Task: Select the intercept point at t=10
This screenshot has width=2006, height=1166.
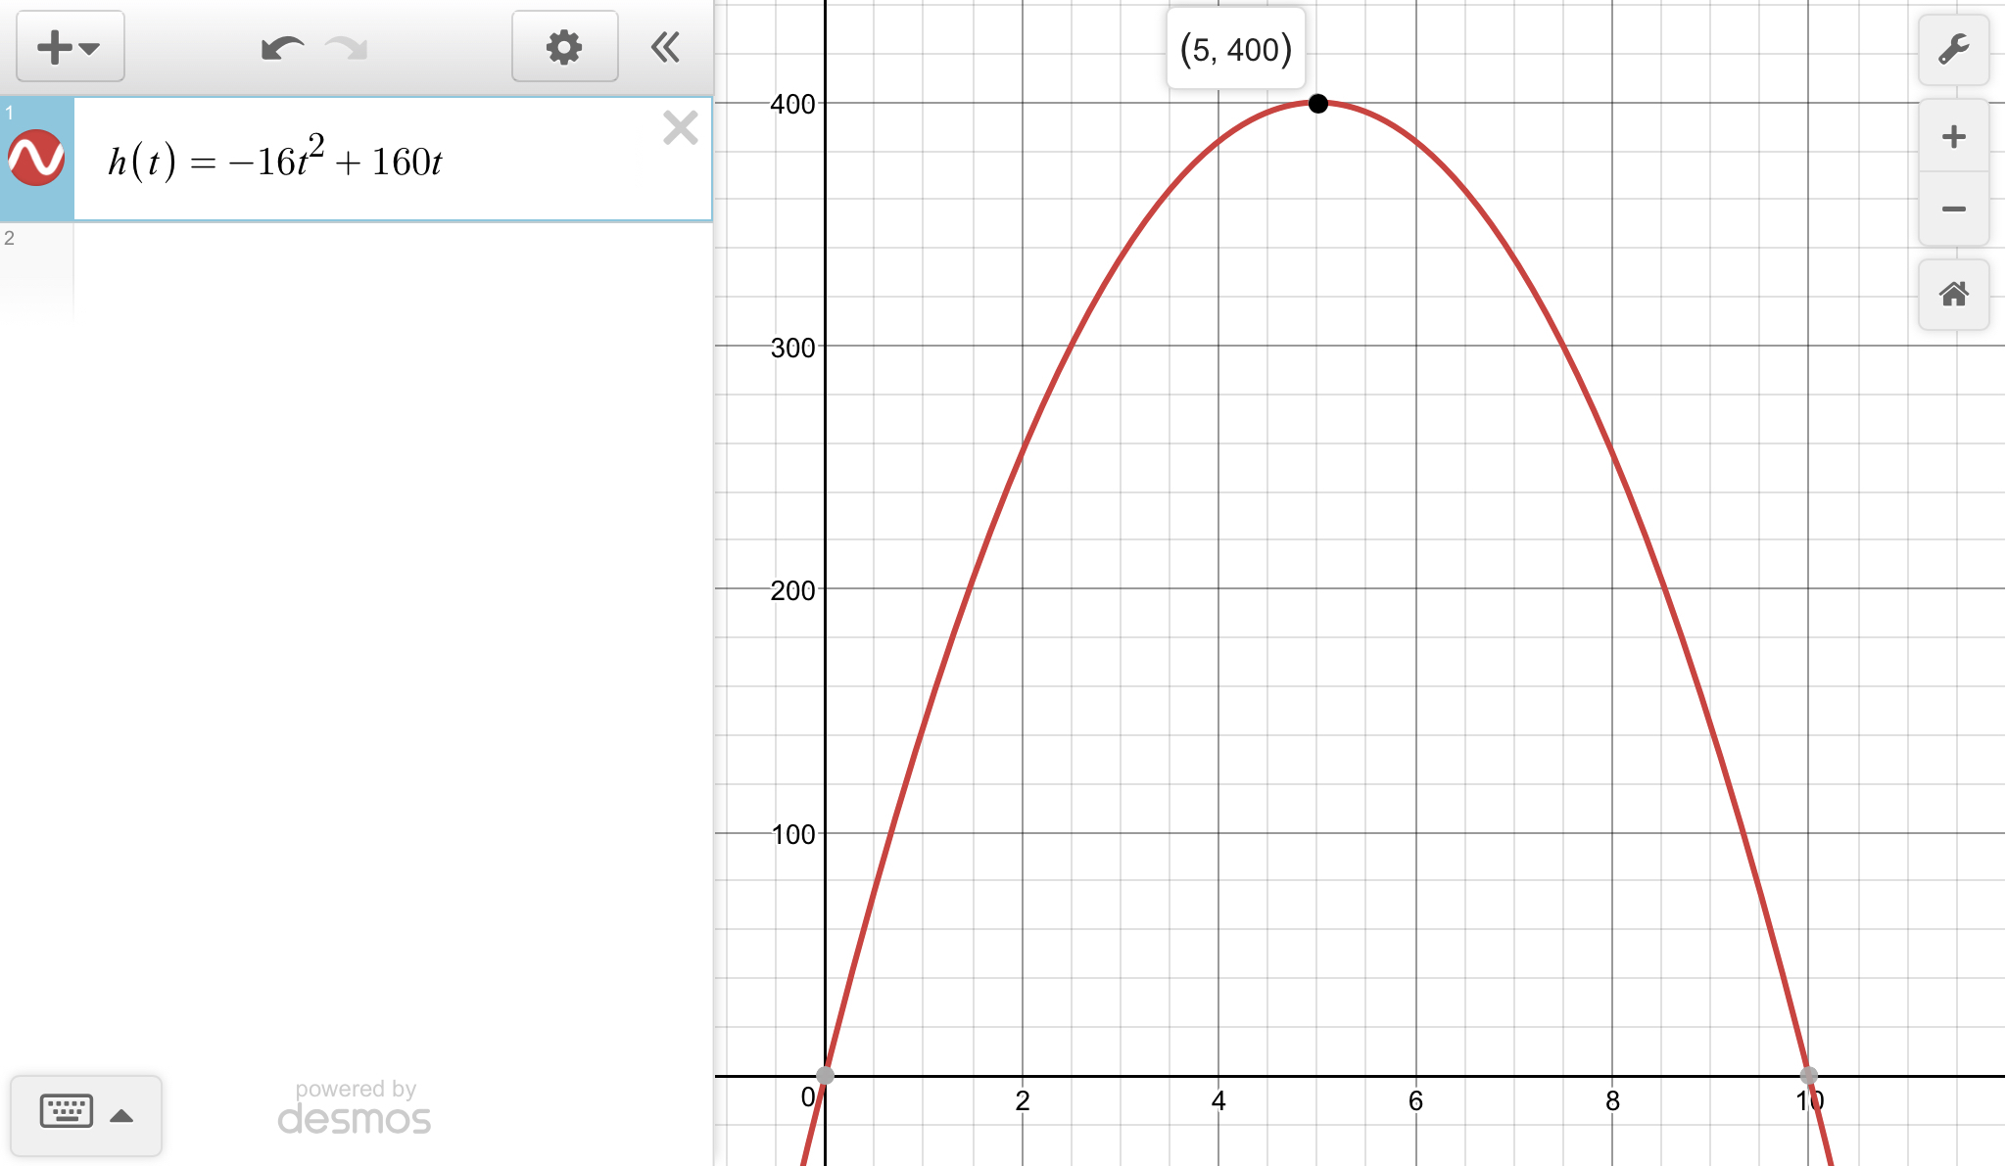Action: tap(1808, 1075)
